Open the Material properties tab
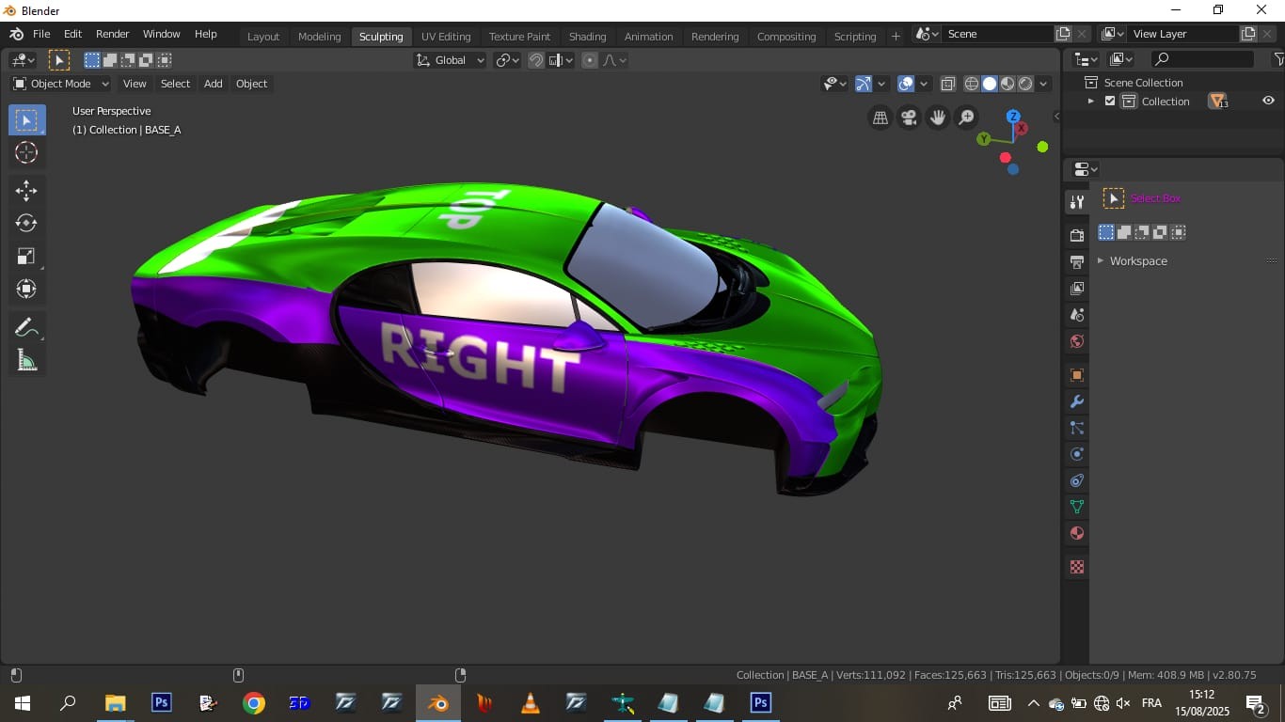This screenshot has width=1285, height=722. pos(1077,533)
